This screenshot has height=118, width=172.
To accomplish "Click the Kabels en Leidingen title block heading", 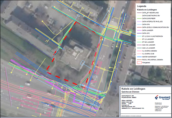I will coord(133,89).
